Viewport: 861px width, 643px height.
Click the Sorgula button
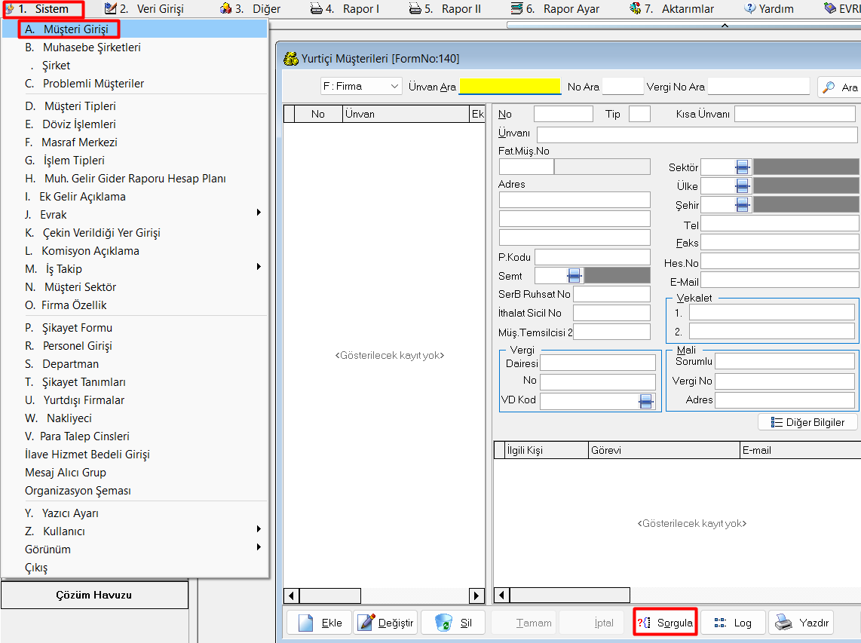[x=665, y=623]
